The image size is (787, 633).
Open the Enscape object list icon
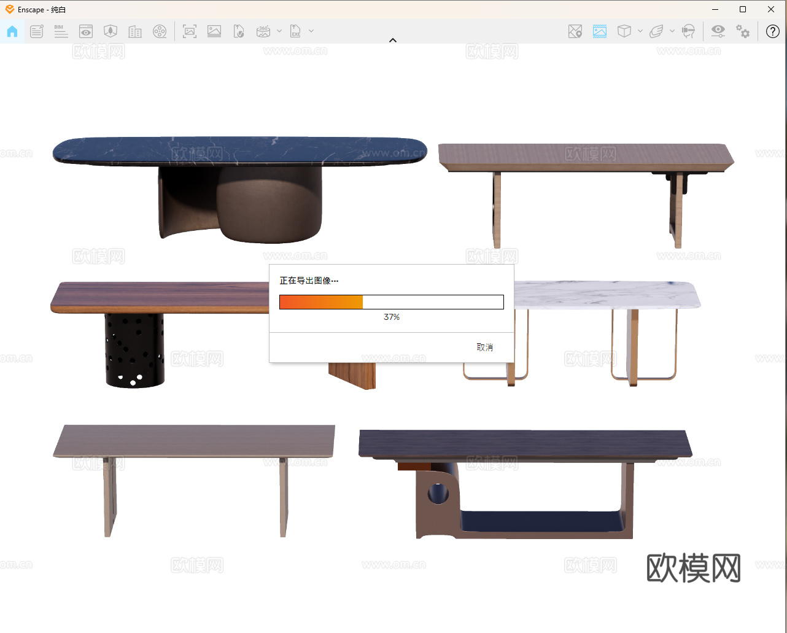37,31
